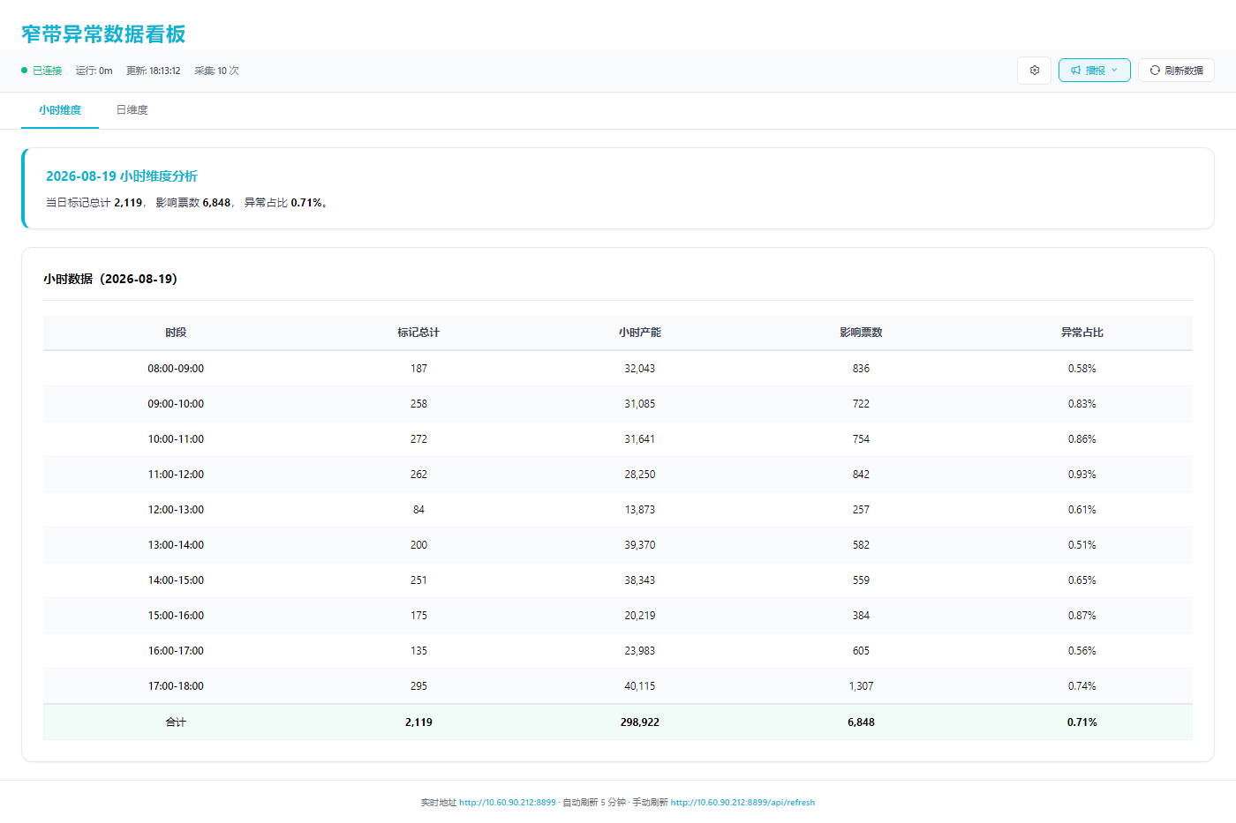Click affected tickets 582 value
Viewport: 1236px width, 823px height.
(861, 545)
